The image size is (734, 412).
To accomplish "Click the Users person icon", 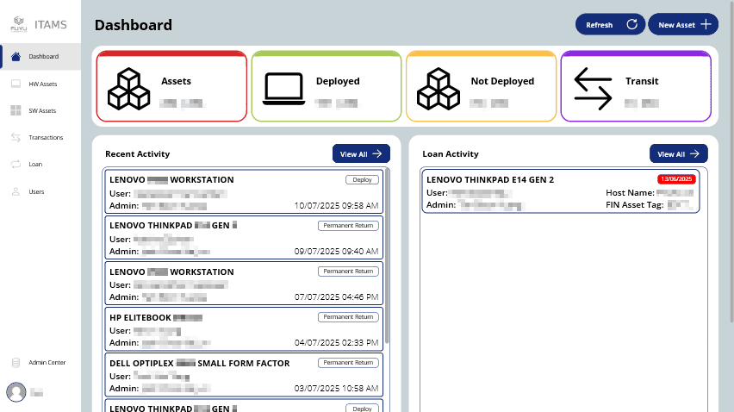I will tap(16, 191).
